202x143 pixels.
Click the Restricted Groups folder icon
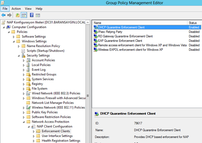pyautogui.click(x=28, y=75)
